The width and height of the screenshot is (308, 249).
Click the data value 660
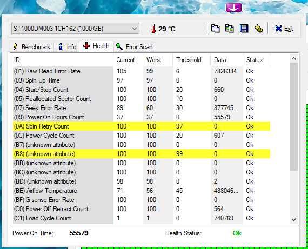[219, 90]
